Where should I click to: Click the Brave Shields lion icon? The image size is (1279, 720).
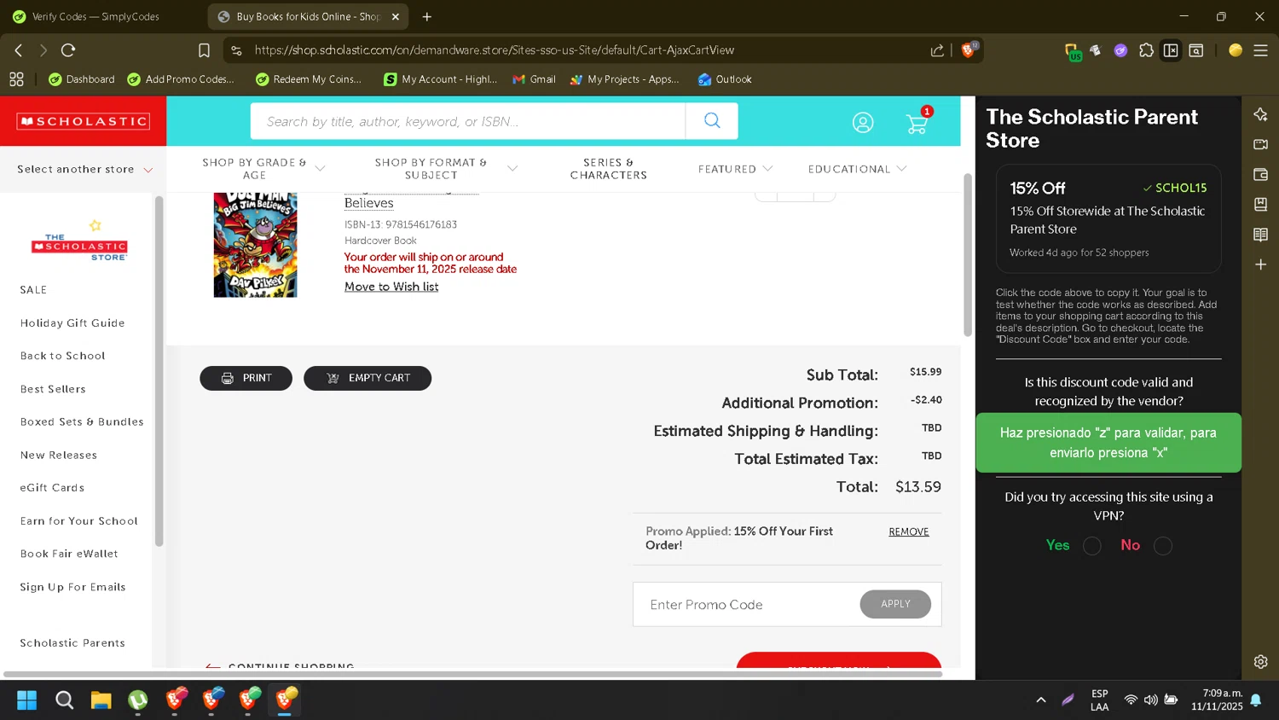(969, 50)
